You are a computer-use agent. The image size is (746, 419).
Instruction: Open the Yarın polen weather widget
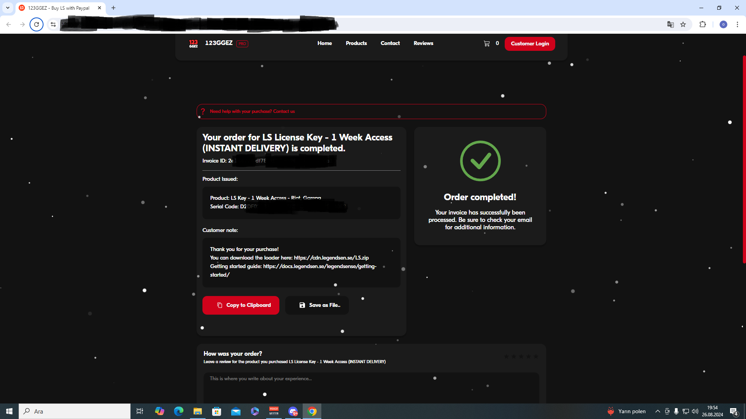click(626, 411)
